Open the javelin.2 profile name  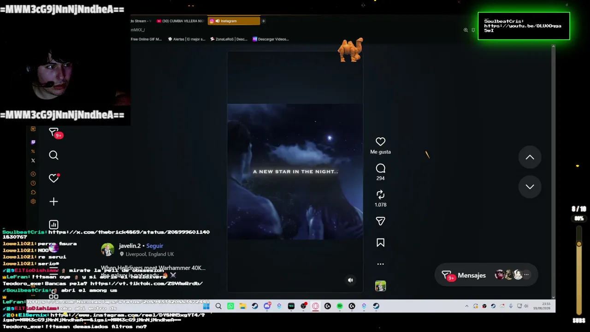(x=130, y=246)
